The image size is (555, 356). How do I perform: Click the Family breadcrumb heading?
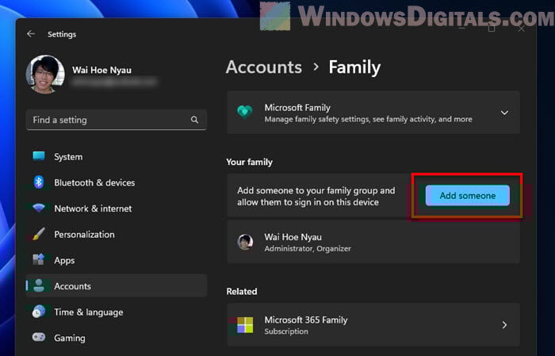354,67
